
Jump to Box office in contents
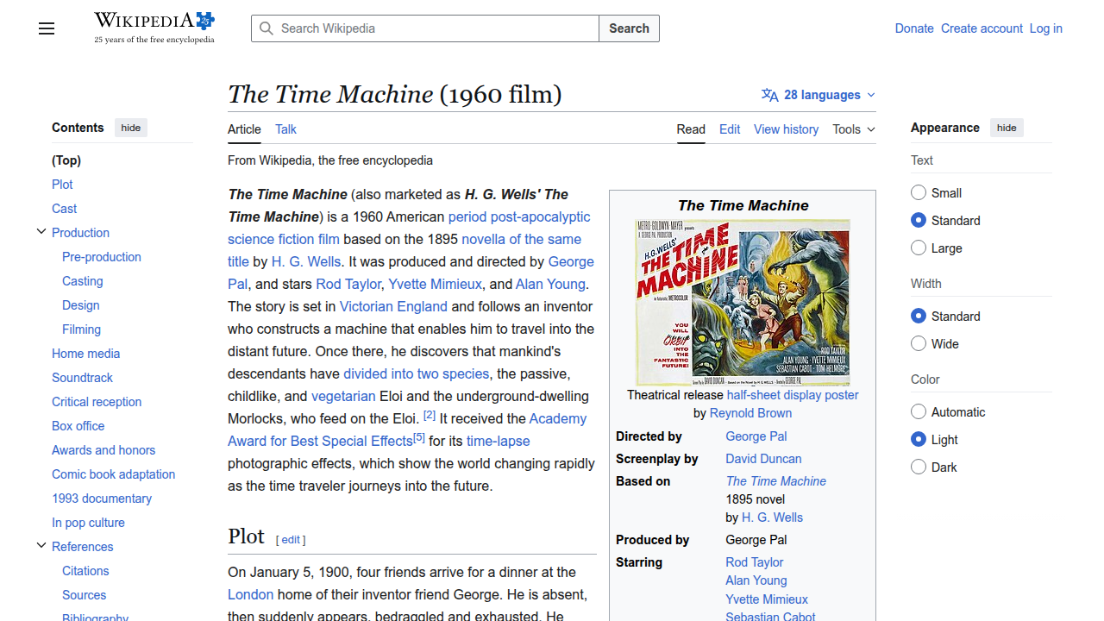(x=78, y=426)
